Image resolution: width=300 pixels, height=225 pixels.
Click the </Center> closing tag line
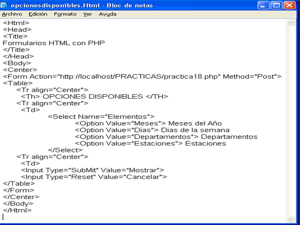coord(21,197)
